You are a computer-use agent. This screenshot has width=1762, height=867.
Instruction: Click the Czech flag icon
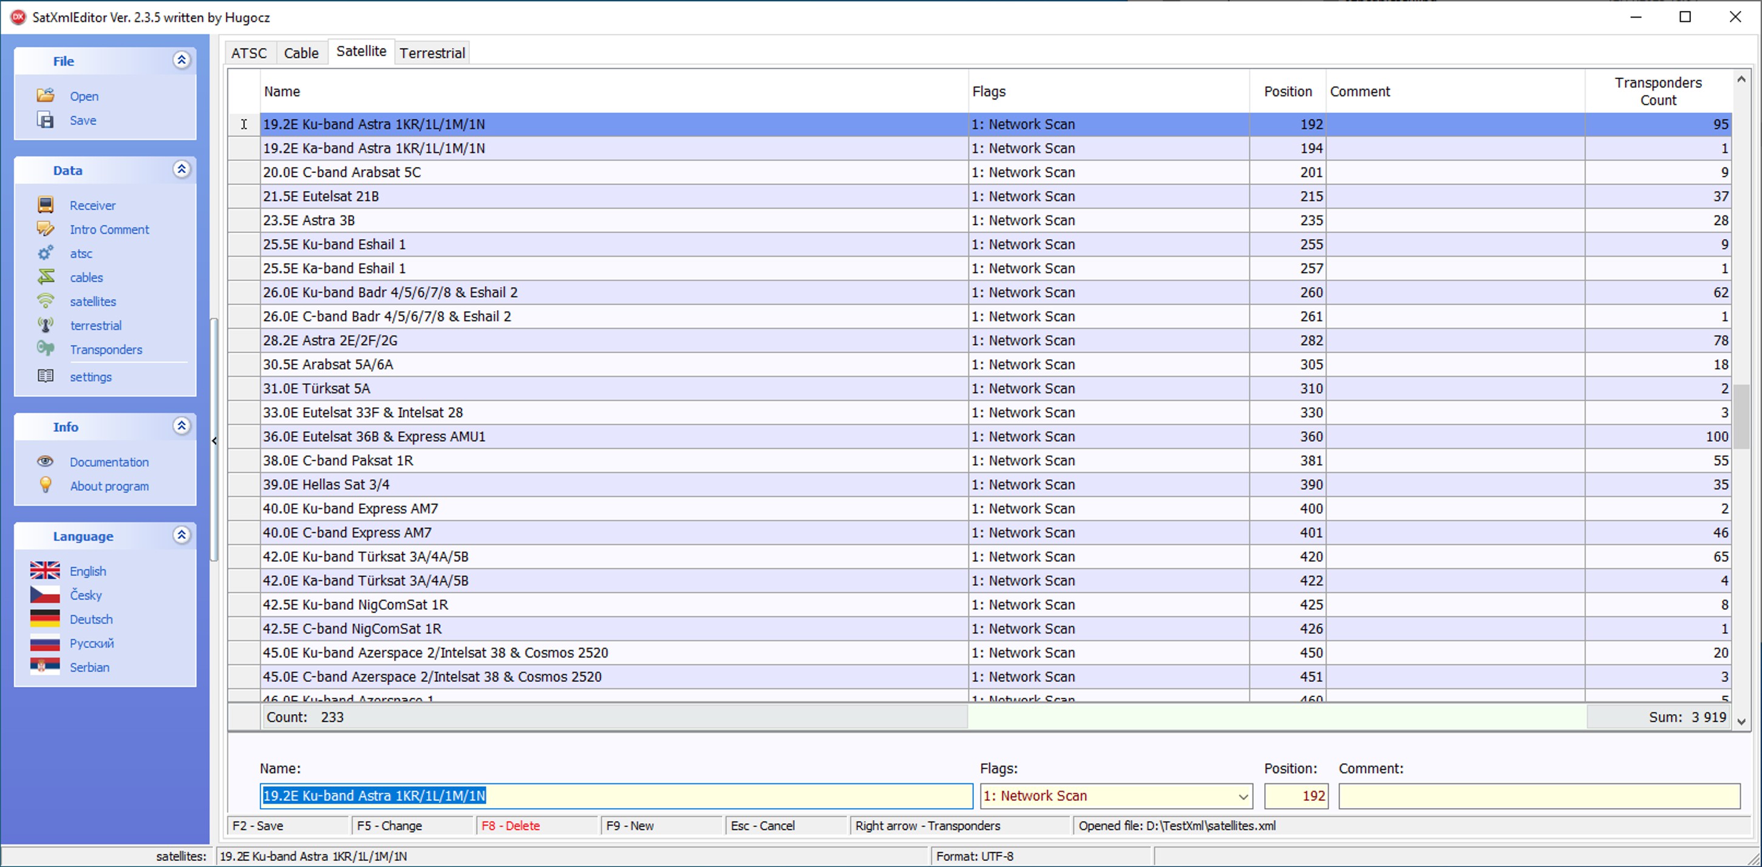pyautogui.click(x=44, y=594)
